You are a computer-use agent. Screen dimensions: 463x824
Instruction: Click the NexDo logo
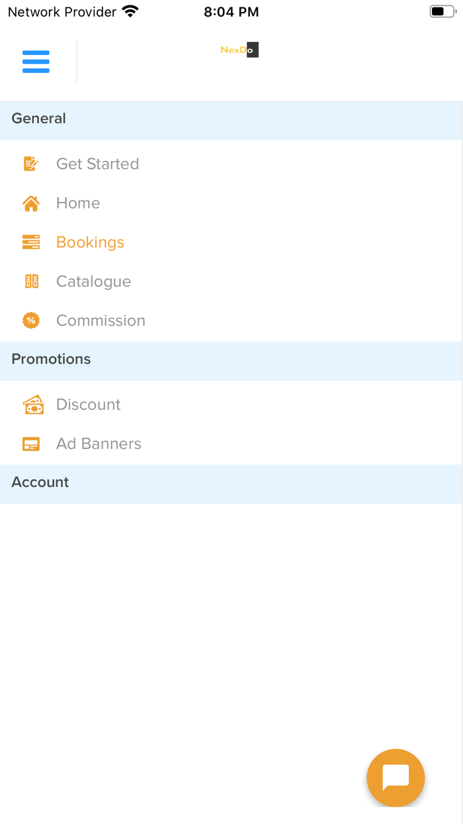coord(239,49)
